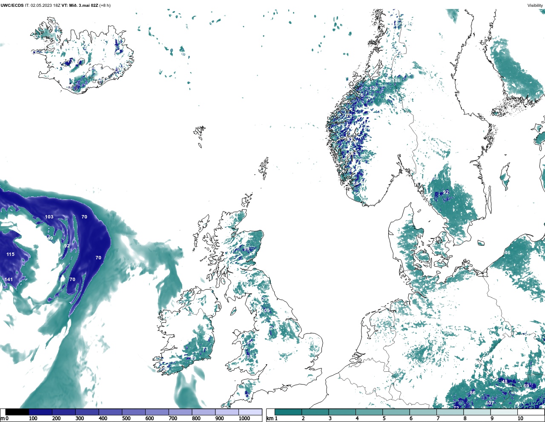Click the "Visibility" title in the header

[535, 6]
